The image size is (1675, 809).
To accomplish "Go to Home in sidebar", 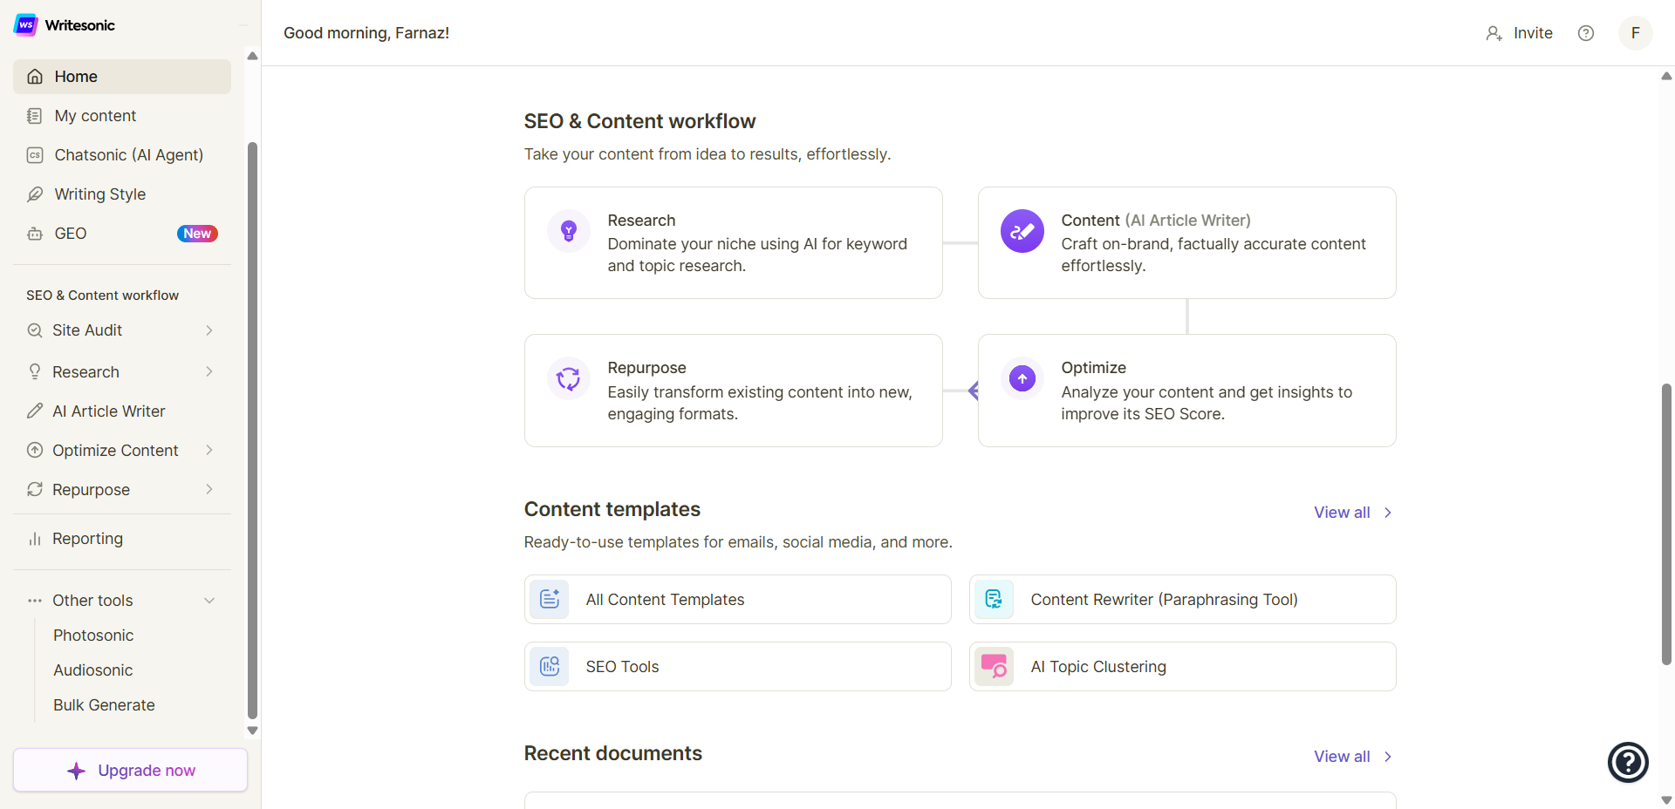I will (122, 77).
